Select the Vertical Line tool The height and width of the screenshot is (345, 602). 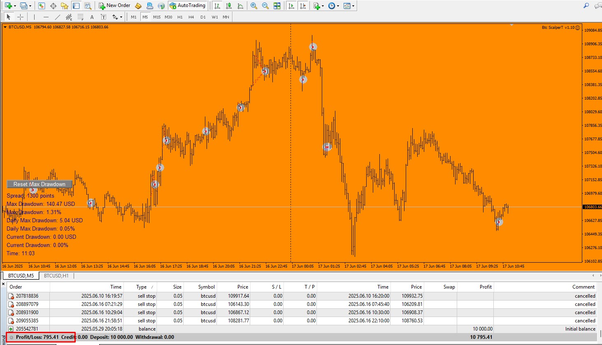[x=35, y=17]
